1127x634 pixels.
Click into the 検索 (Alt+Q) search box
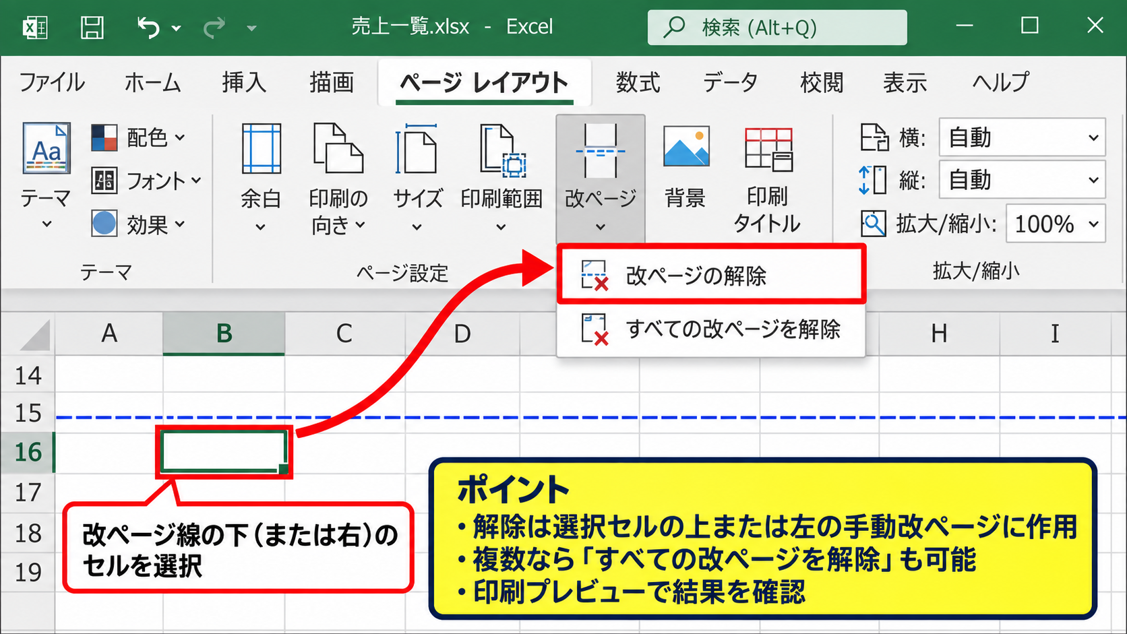(x=777, y=28)
